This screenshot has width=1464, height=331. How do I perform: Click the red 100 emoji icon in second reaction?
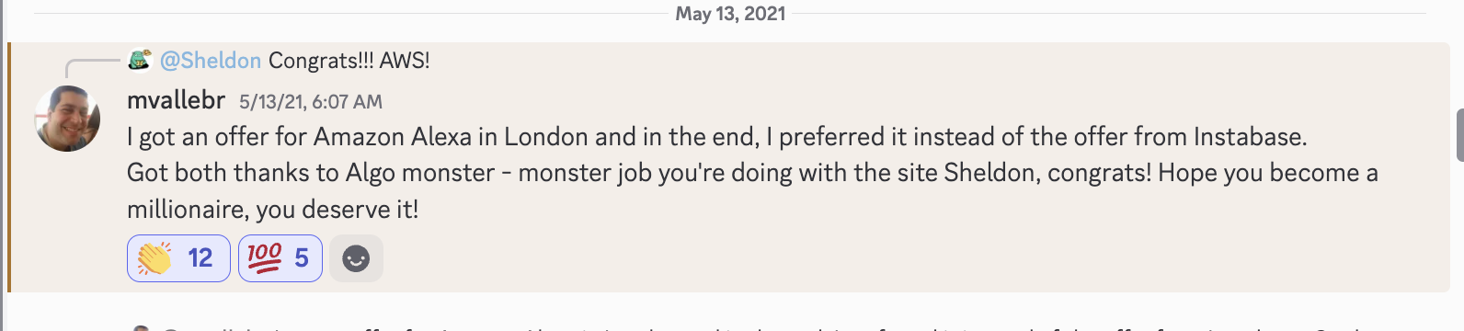(265, 257)
